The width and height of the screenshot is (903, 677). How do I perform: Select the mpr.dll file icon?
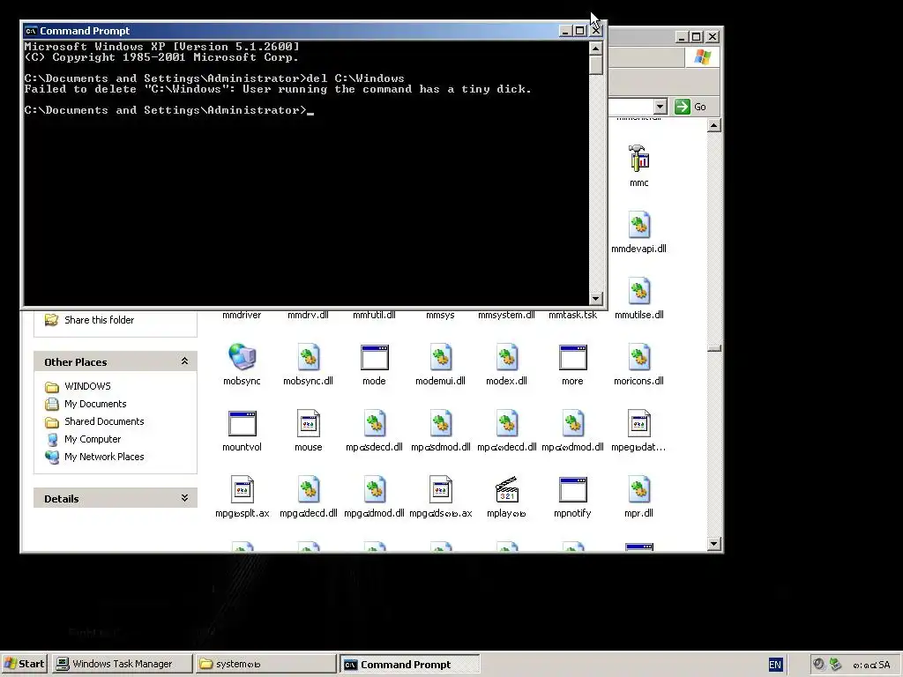(638, 489)
